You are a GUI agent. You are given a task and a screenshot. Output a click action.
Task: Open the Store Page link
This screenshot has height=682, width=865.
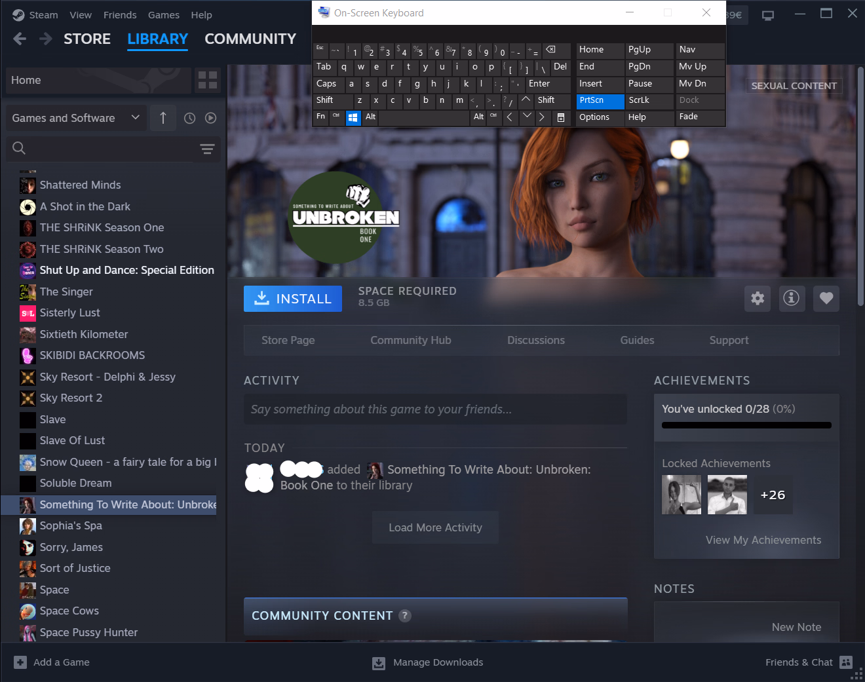click(x=288, y=340)
